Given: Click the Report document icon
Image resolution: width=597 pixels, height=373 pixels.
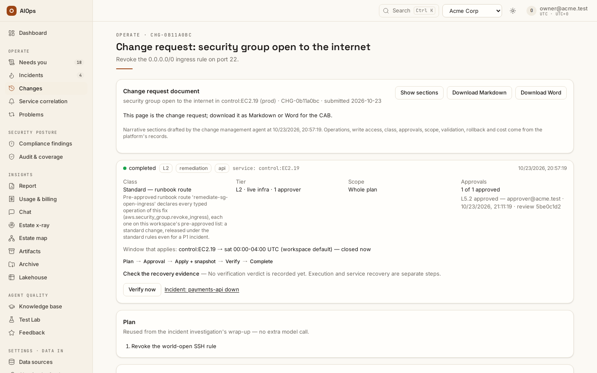Looking at the screenshot, I should [x=12, y=186].
